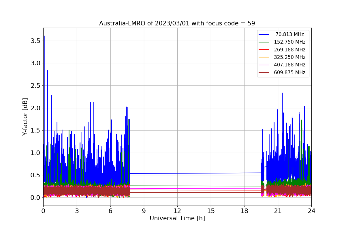This screenshot has height=231, width=346.
Task: Click the x-axis tick label '9'
Action: 144,211
